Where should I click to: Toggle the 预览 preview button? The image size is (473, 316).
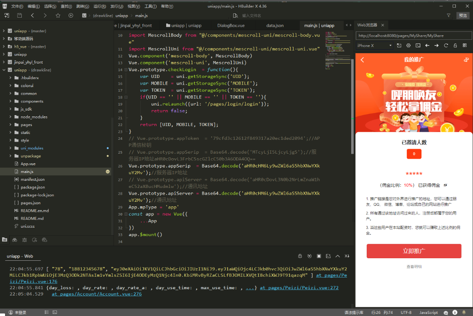click(463, 15)
